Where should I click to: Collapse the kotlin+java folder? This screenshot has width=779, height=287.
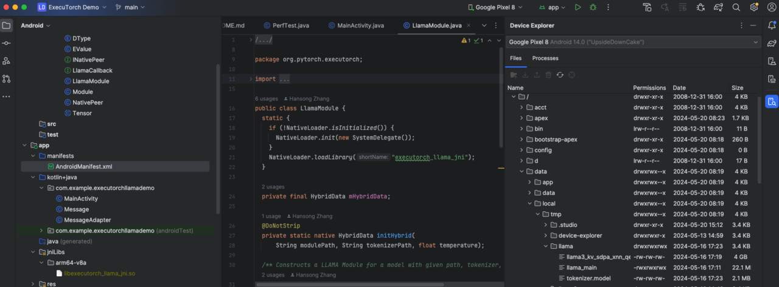tap(33, 177)
